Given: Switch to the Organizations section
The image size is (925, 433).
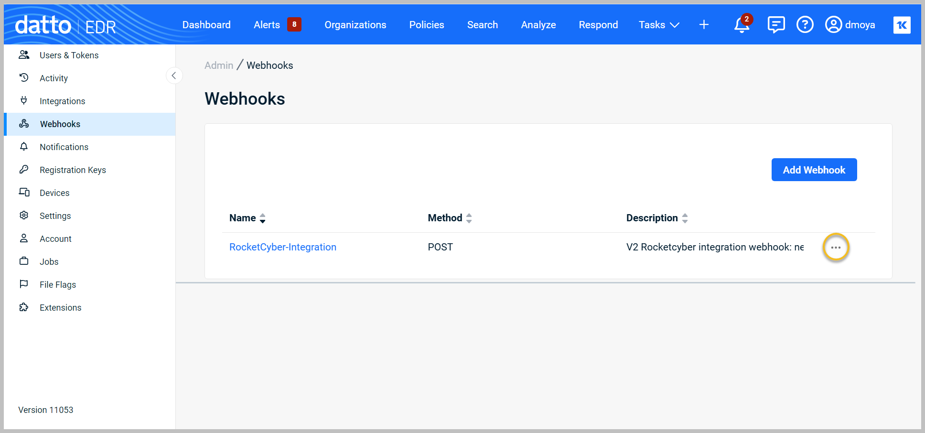Looking at the screenshot, I should pyautogui.click(x=355, y=24).
